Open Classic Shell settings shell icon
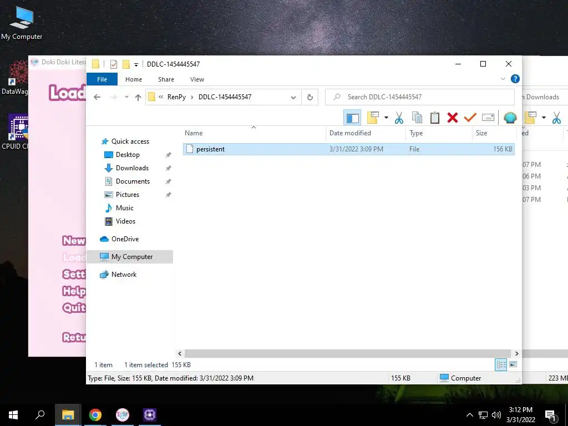Viewport: 568px width, 426px height. pyautogui.click(x=510, y=118)
